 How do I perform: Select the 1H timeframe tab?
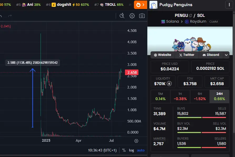180,97
